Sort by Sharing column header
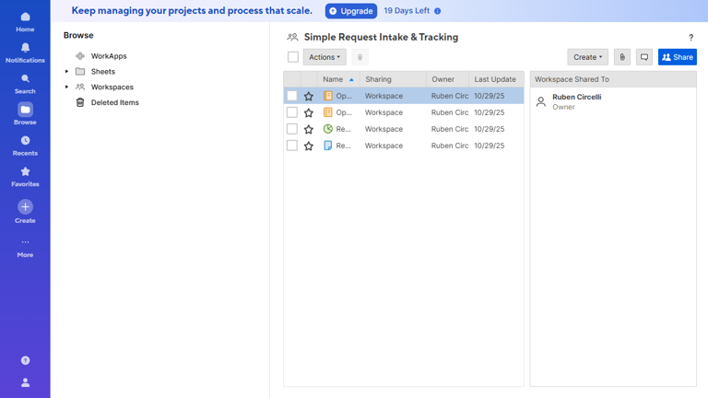Image resolution: width=708 pixels, height=398 pixels. [393, 79]
